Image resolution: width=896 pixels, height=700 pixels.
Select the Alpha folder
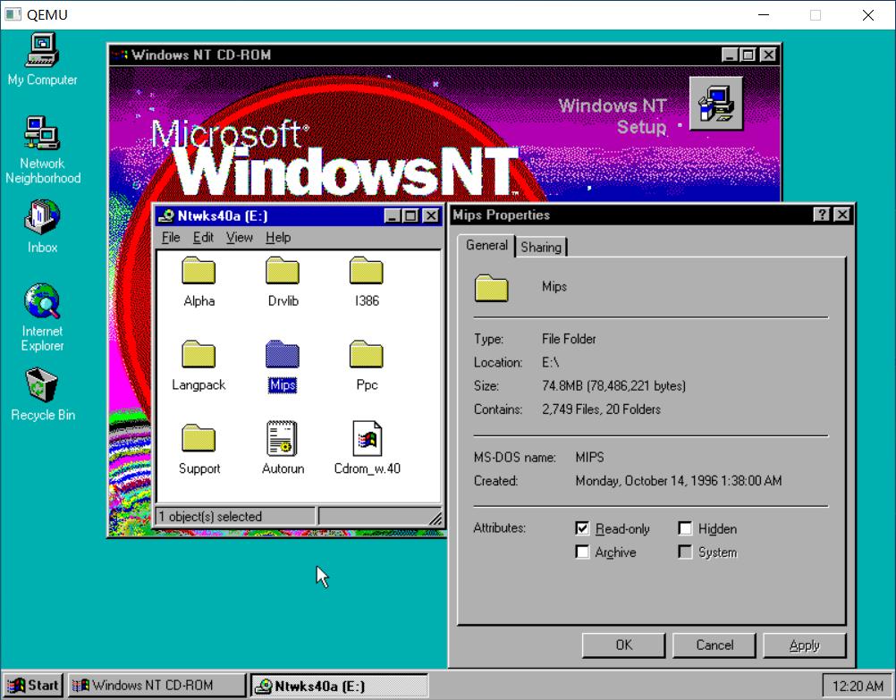pos(198,271)
